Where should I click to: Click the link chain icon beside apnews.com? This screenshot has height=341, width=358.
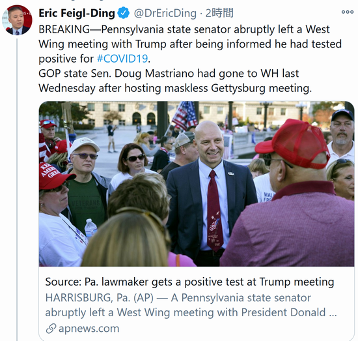tap(51, 329)
